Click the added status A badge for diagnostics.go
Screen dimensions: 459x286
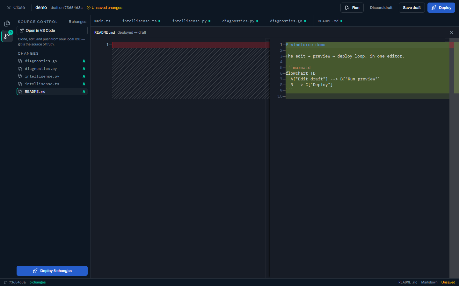84,61
